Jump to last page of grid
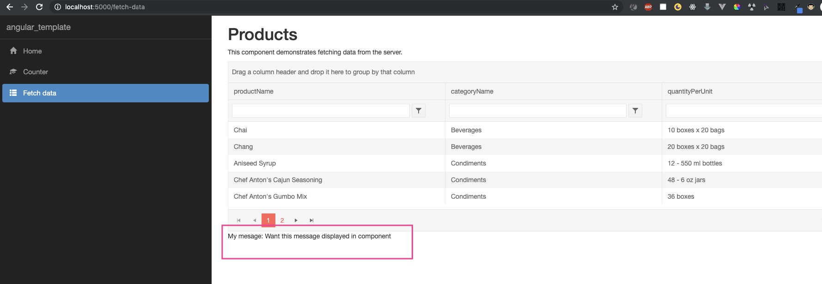 [x=311, y=220]
